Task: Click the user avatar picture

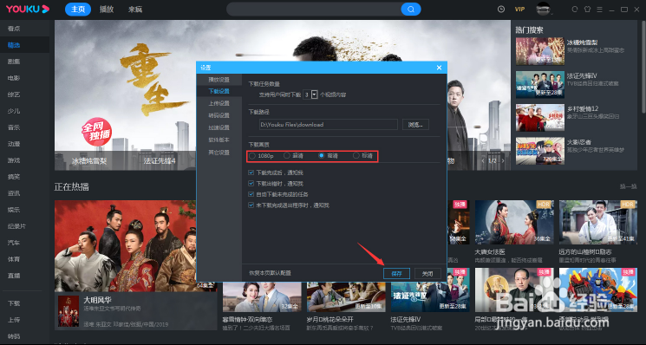Action: click(x=543, y=8)
